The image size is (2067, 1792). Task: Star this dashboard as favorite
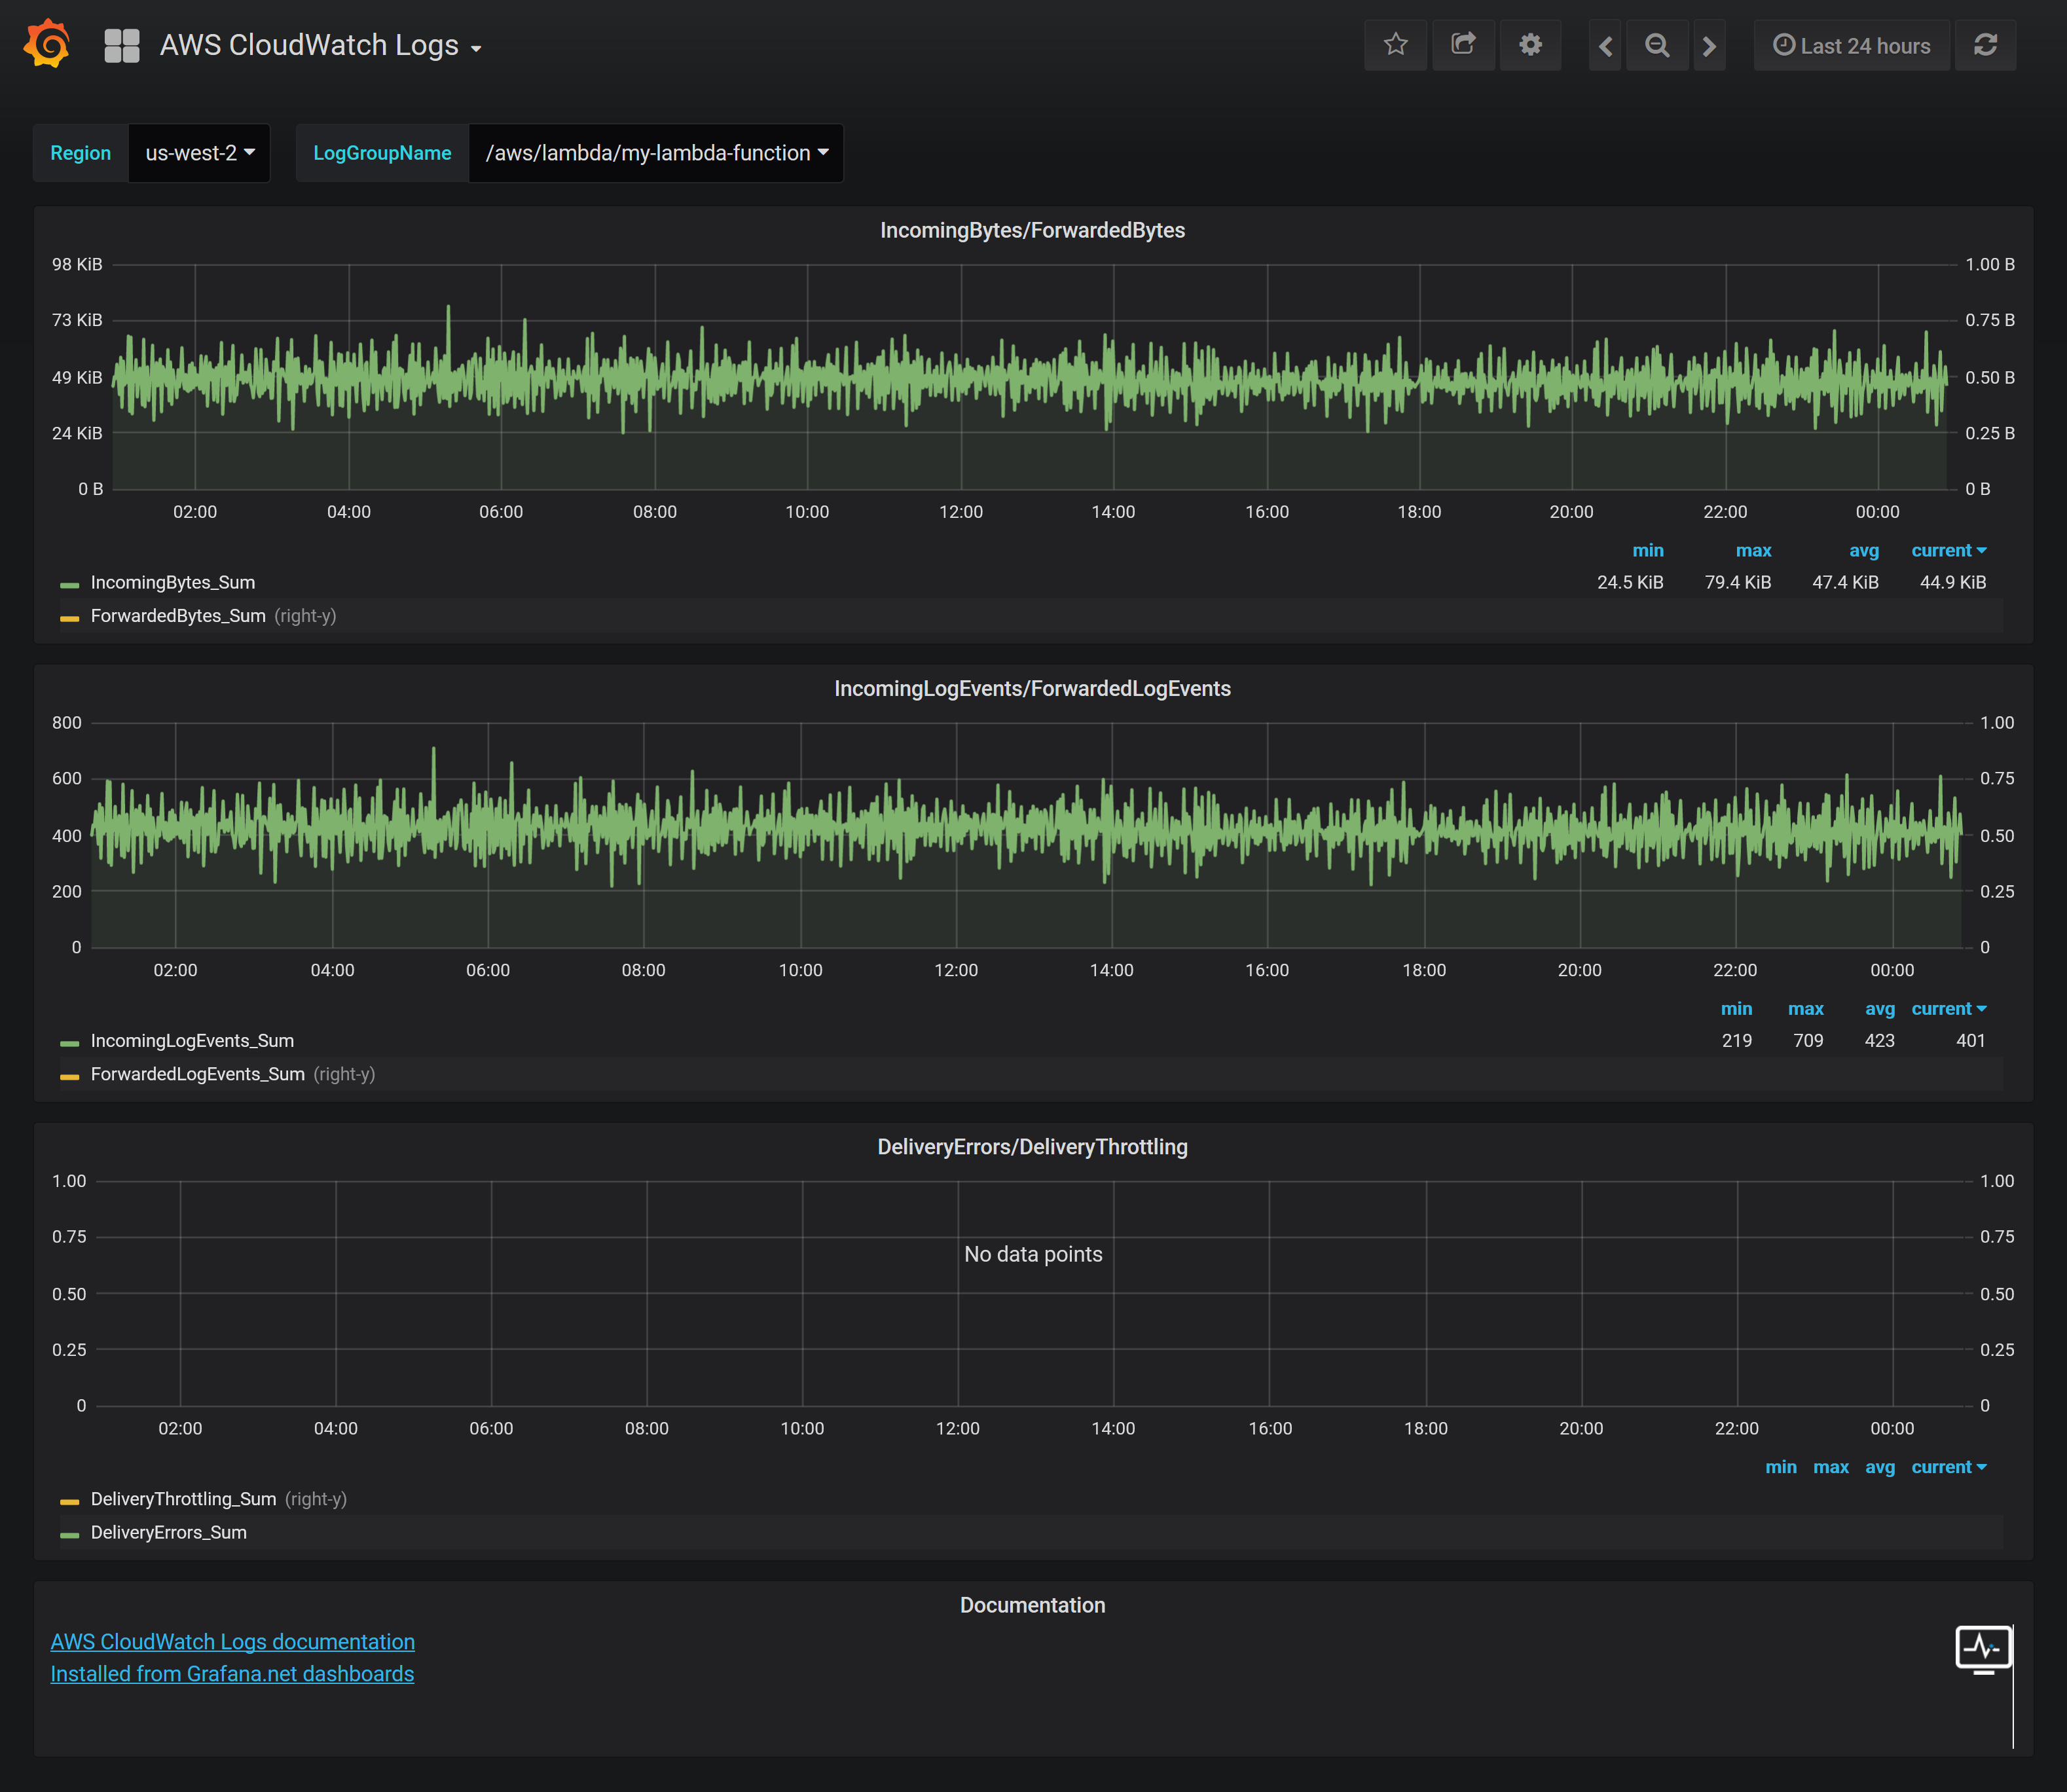(x=1395, y=45)
